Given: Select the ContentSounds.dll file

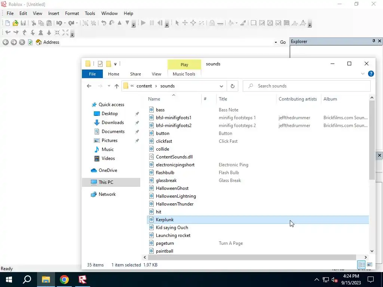Looking at the screenshot, I should tap(174, 157).
